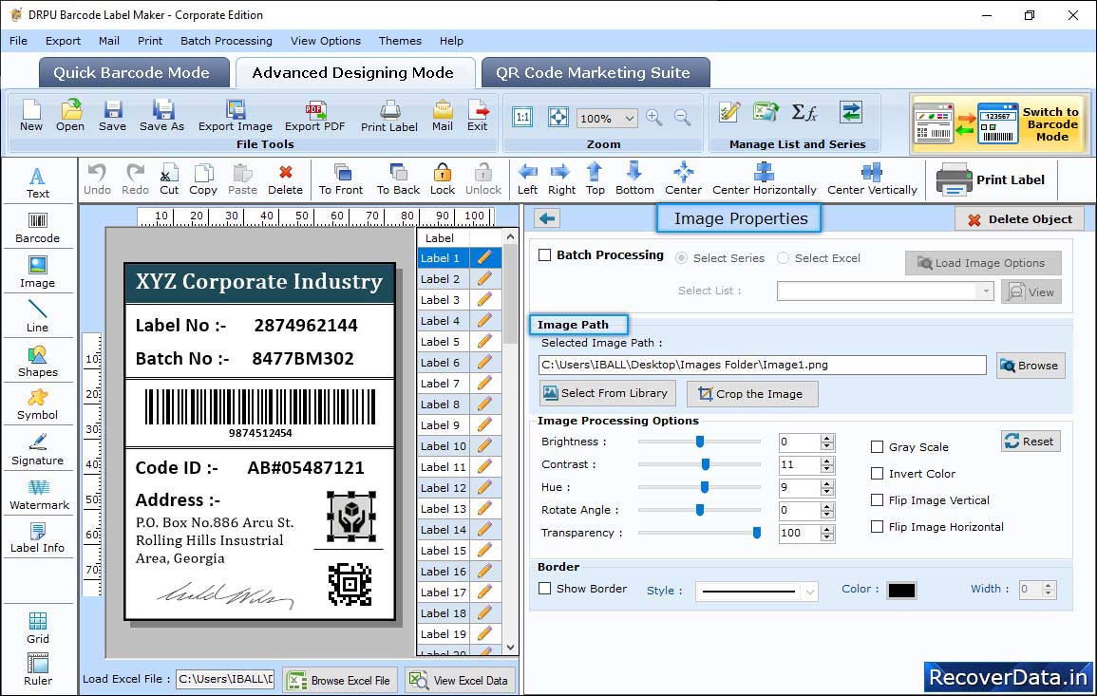Open the formula series icon
1097x696 pixels.
(804, 112)
